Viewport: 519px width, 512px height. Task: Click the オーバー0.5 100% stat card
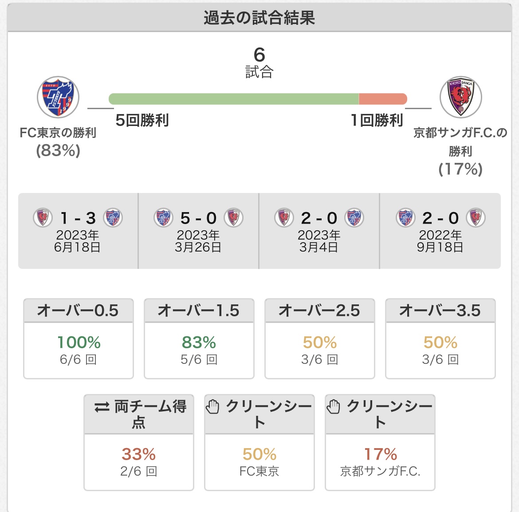tap(79, 339)
